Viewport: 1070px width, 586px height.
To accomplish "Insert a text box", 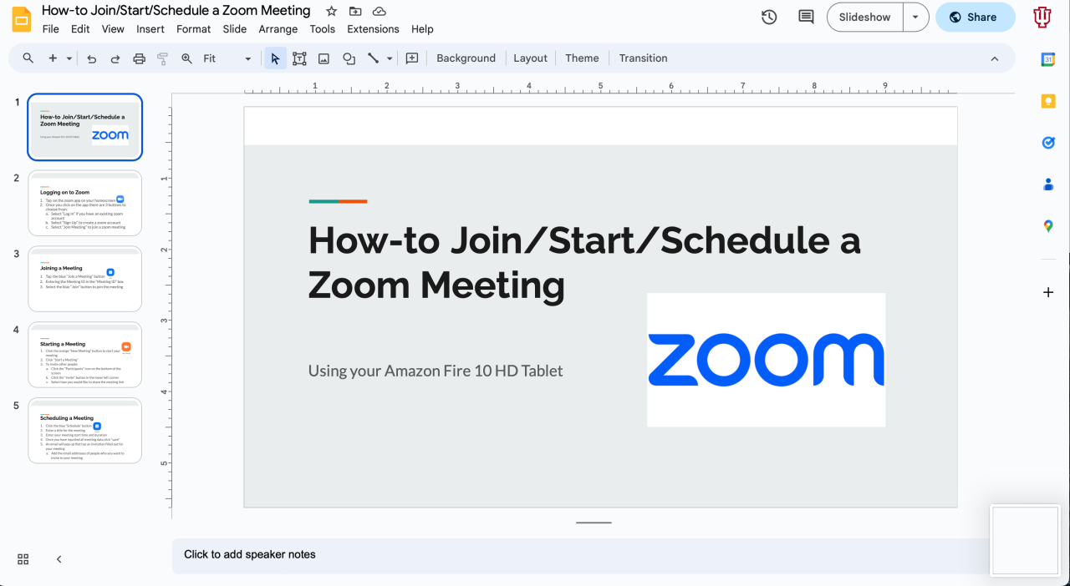I will pos(299,58).
